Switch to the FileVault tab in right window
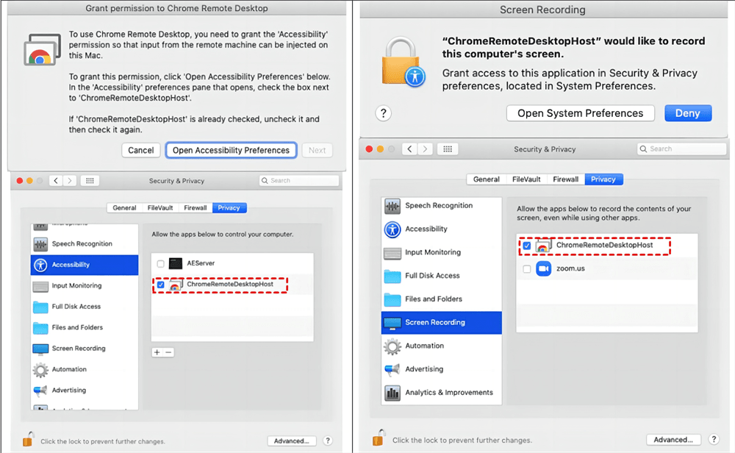This screenshot has width=735, height=453. [x=526, y=179]
